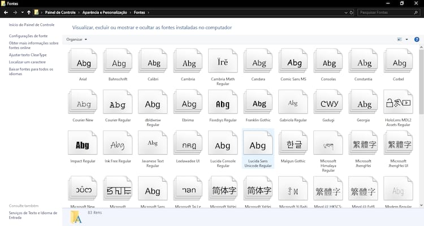Image resolution: width=424 pixels, height=226 pixels.
Task: Select the Ebrima font icon
Action: point(188,102)
